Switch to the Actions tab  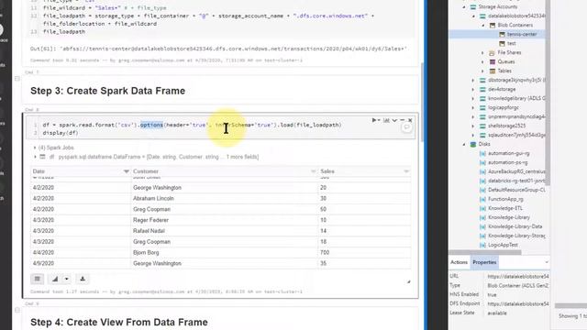459,262
